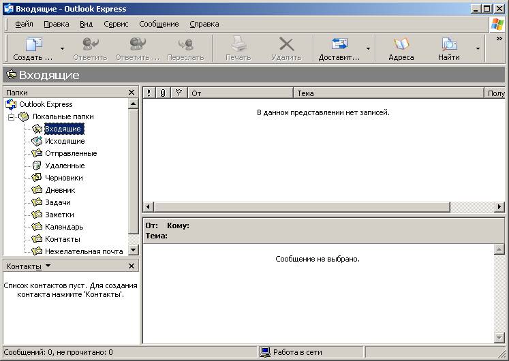This screenshot has width=509, height=361.
Task: Click the Печать (Print) toolbar icon
Action: tap(238, 44)
